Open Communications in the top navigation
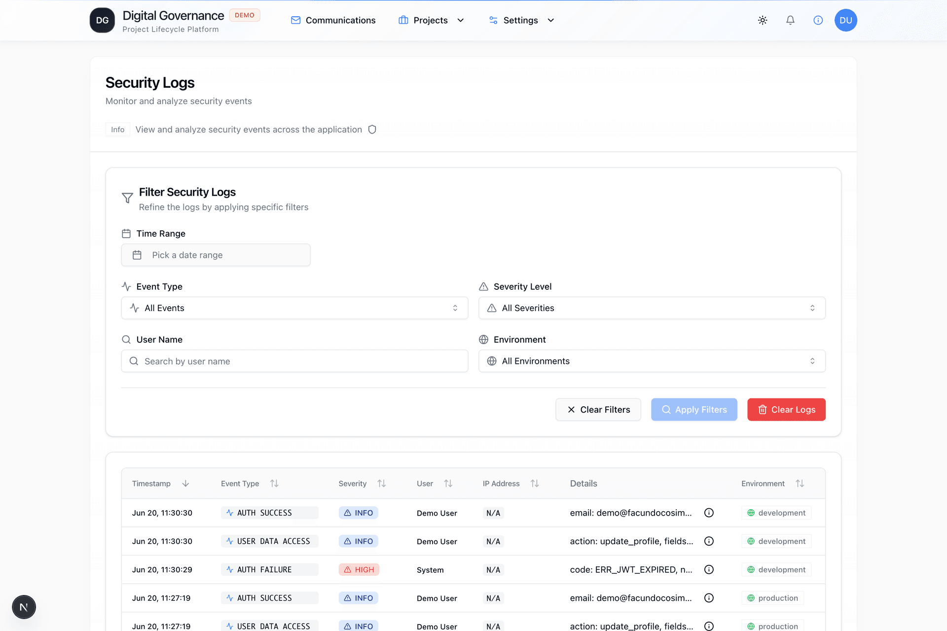 (333, 20)
